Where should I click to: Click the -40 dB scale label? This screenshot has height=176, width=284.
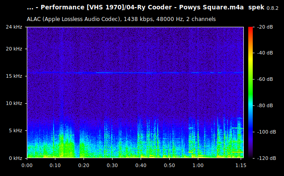tap(265, 53)
